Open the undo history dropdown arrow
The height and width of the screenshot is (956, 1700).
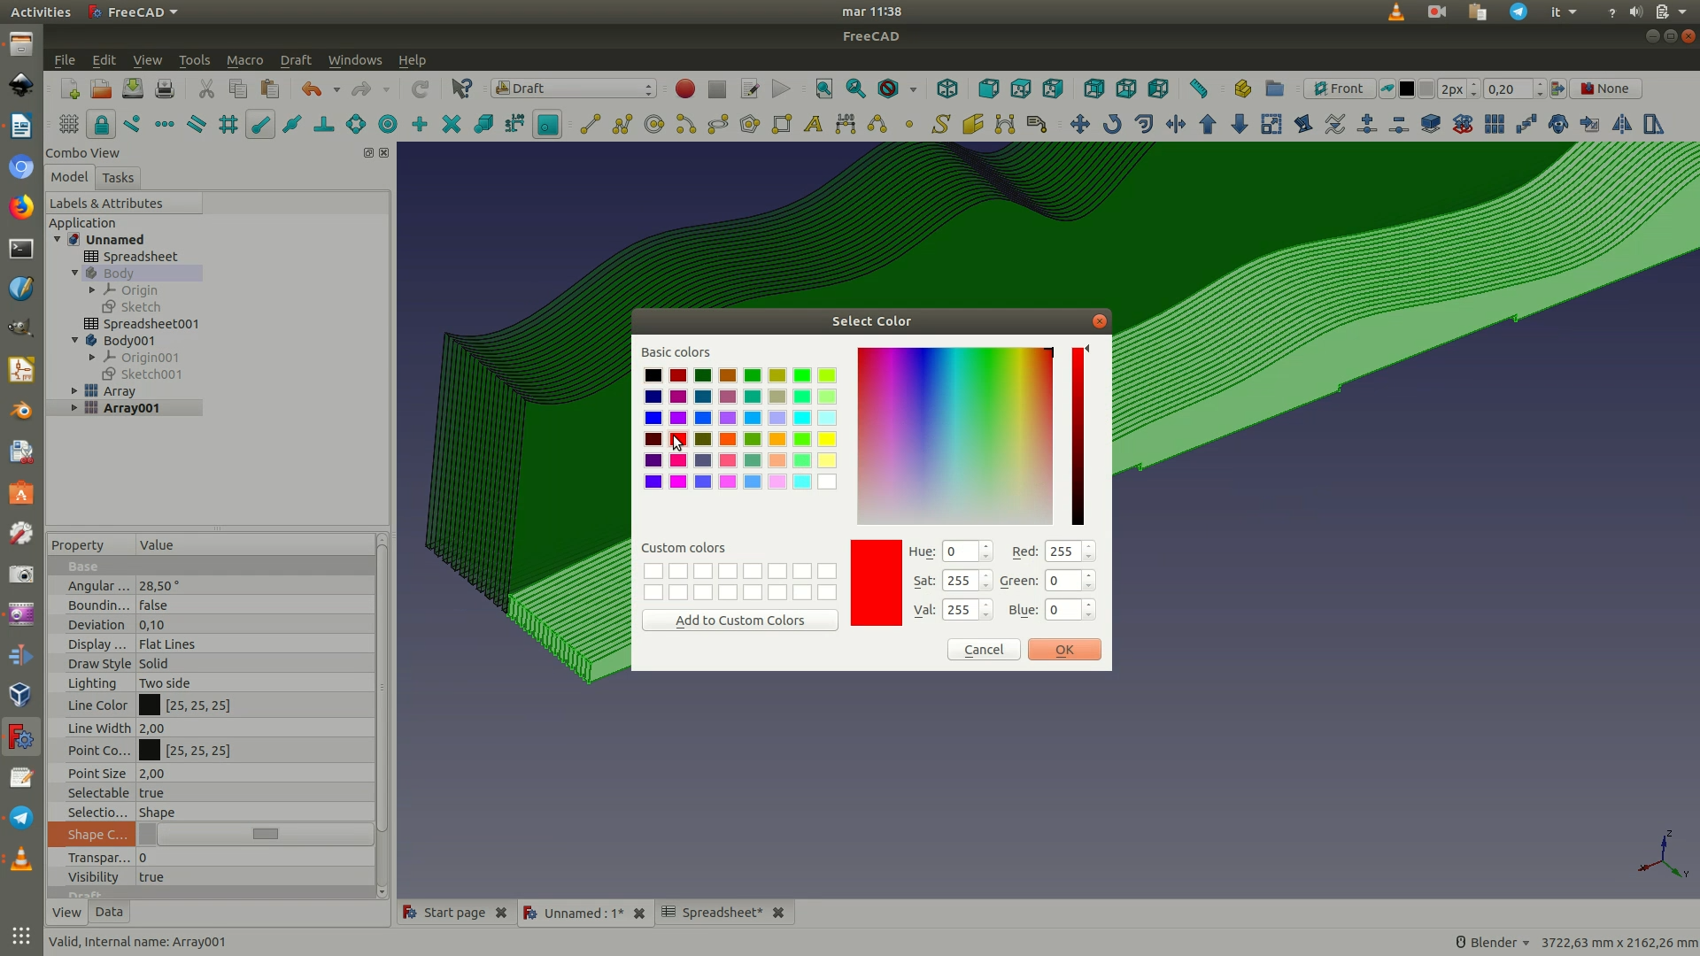tap(336, 89)
